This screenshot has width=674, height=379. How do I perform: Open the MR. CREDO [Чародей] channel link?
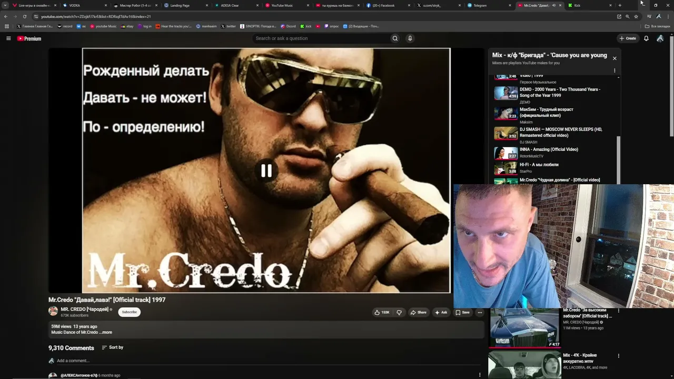tap(84, 310)
